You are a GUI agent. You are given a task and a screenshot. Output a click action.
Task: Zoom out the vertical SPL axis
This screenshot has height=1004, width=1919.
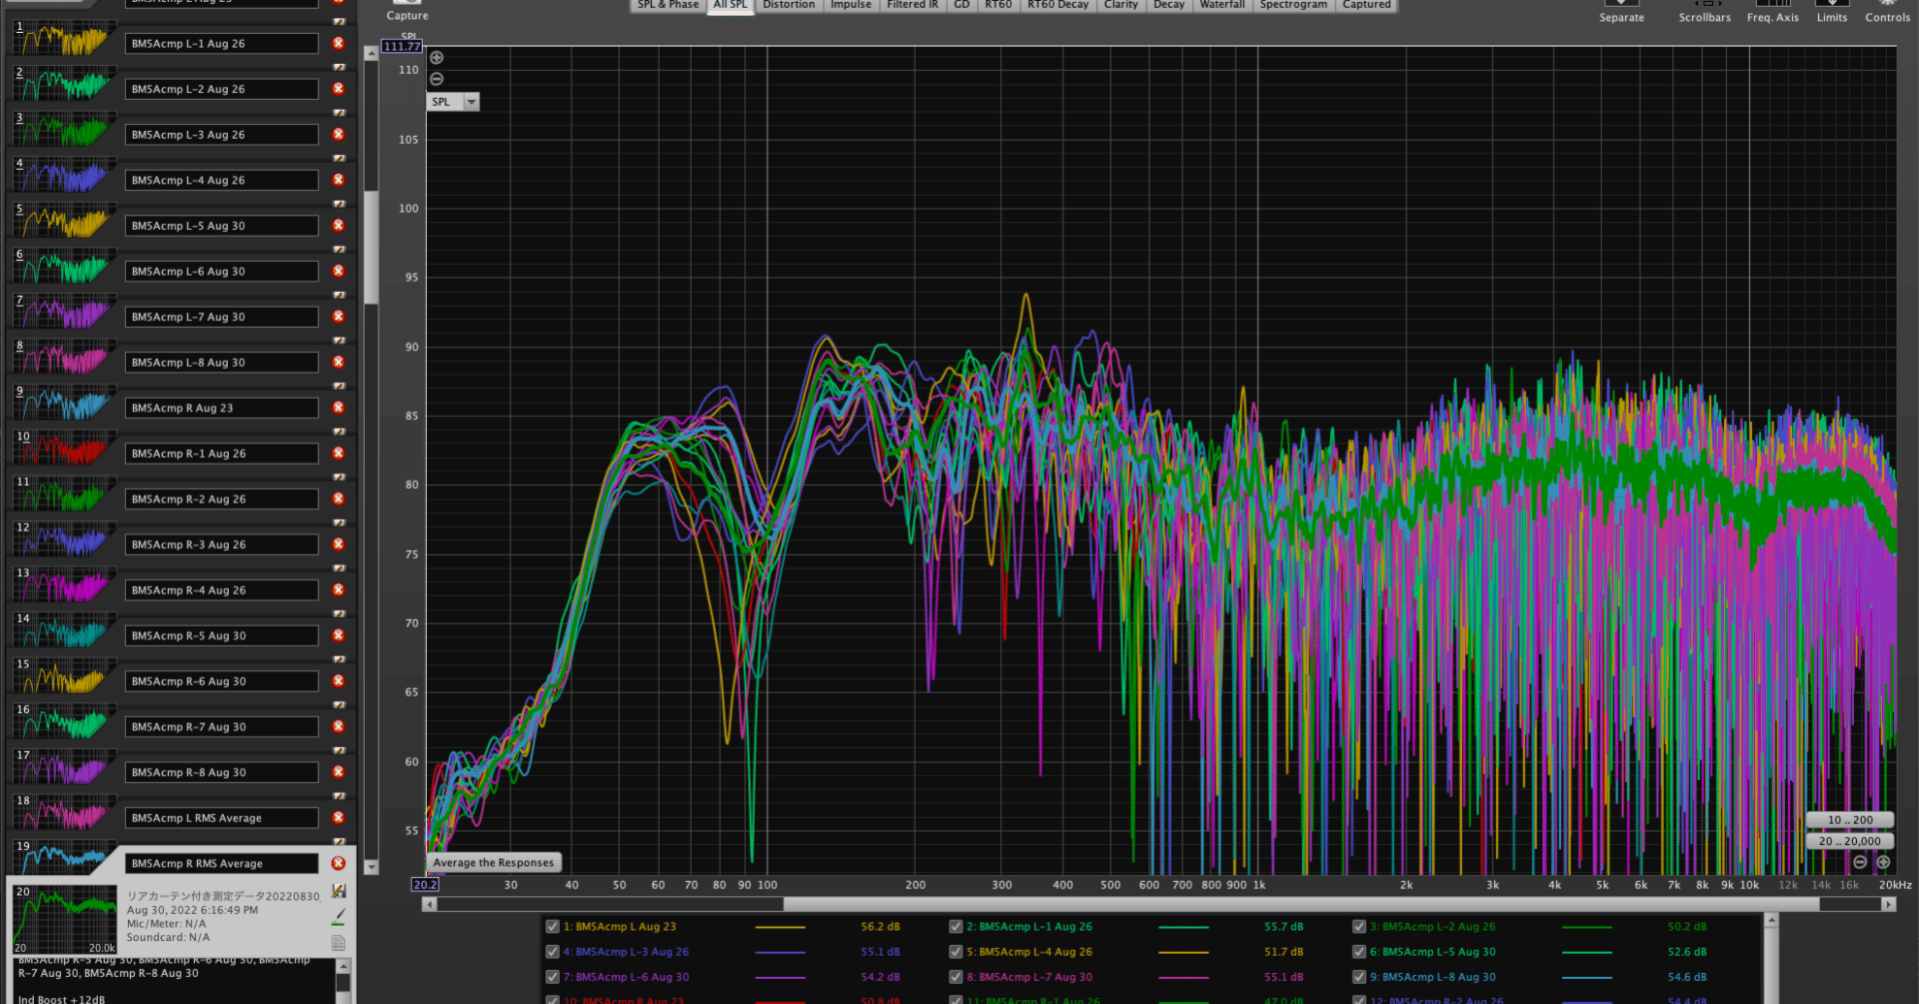pyautogui.click(x=437, y=79)
